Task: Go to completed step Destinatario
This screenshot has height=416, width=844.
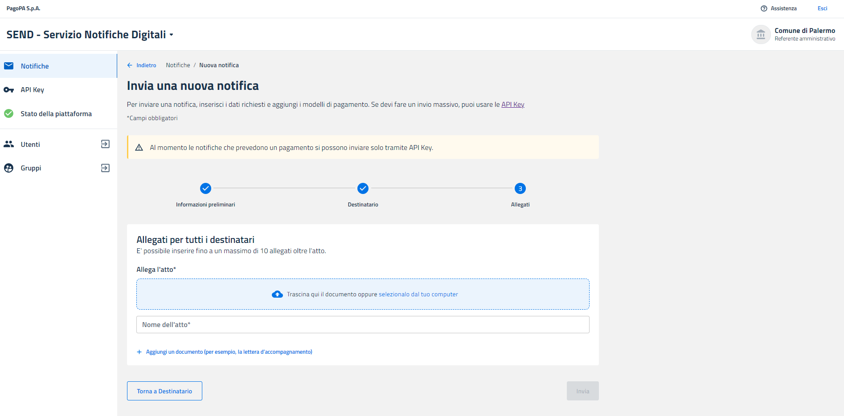Action: pyautogui.click(x=363, y=189)
